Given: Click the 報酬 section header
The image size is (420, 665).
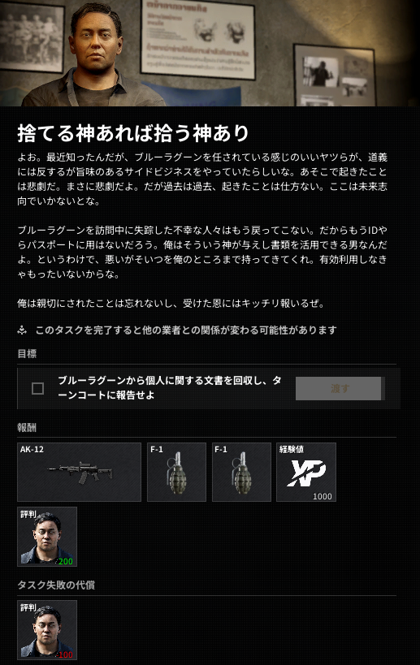Looking at the screenshot, I should 27,427.
